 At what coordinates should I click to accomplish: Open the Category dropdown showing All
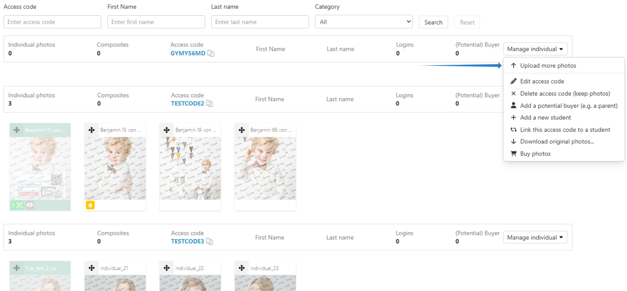364,22
